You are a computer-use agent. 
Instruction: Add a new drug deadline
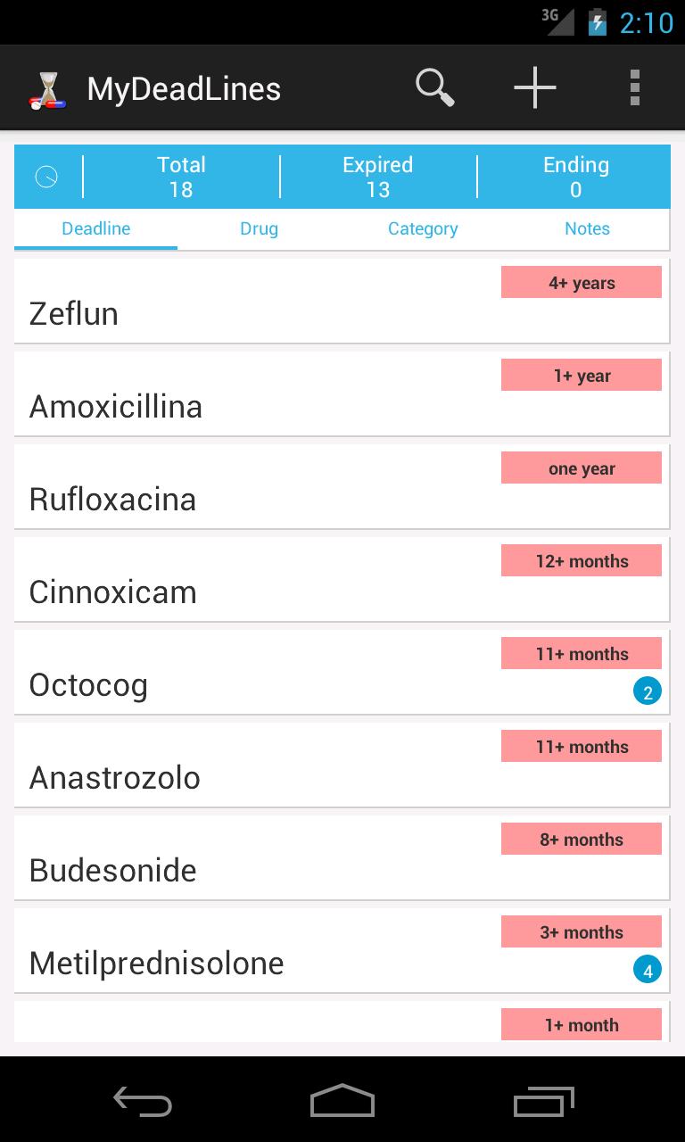point(535,88)
